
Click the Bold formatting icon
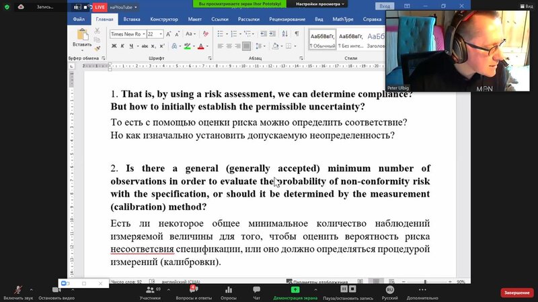114,46
